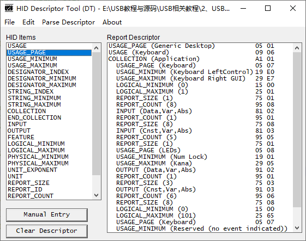Select OUTPUT (Cnst,Var,Abs) descriptor line

(200, 189)
